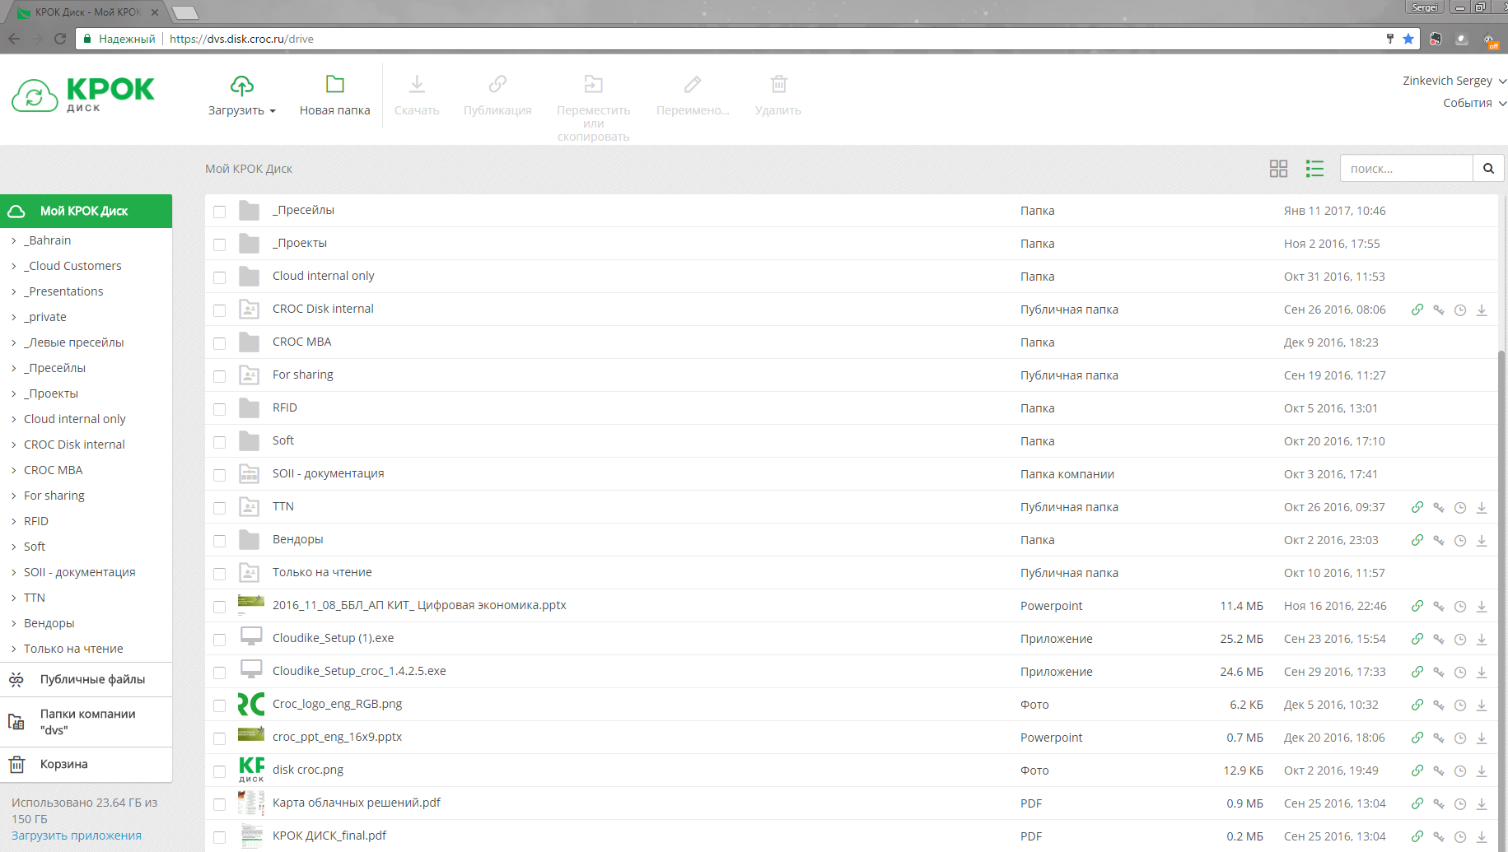Click Загрузить приложения link

pos(77,836)
